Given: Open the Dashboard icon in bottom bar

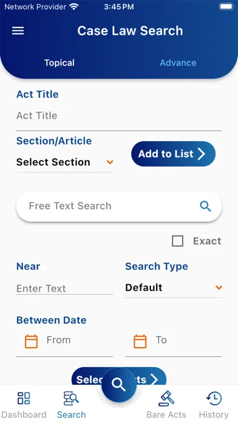Looking at the screenshot, I should click(x=24, y=398).
